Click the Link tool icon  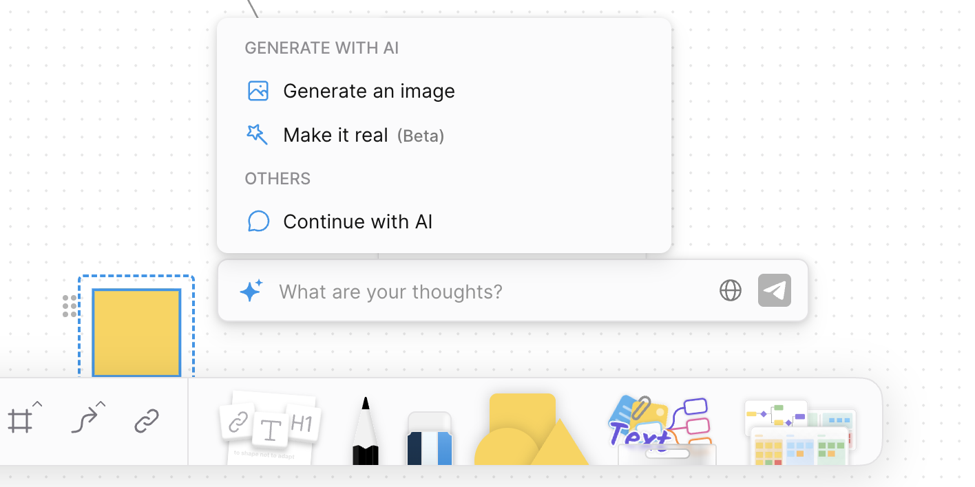(147, 421)
